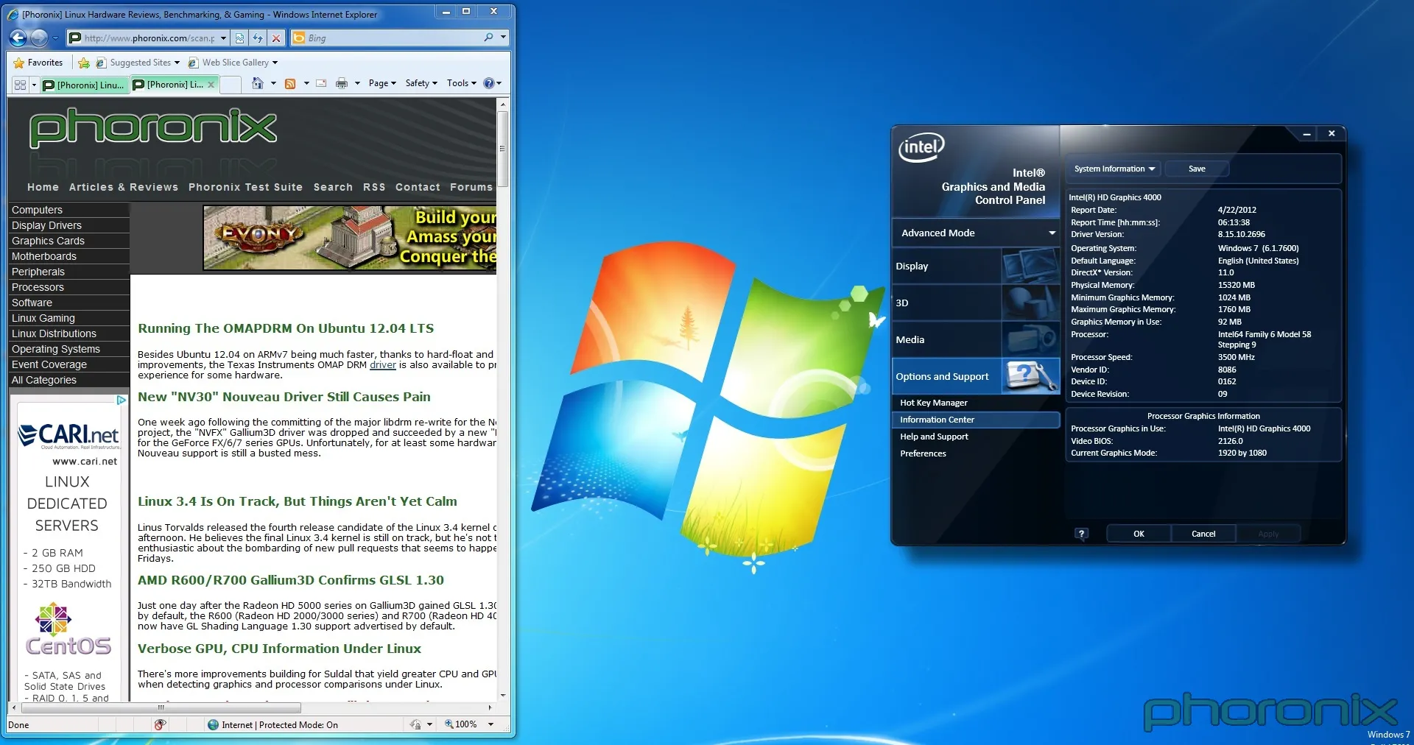
Task: Open the Quick Tabs list dropdown arrow
Action: coord(34,85)
